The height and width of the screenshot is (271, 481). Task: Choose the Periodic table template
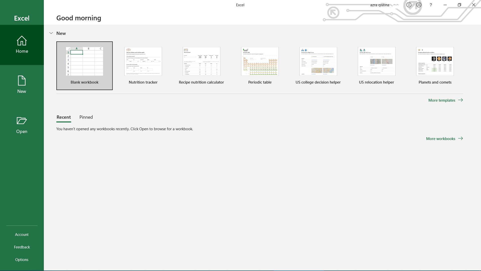click(260, 66)
